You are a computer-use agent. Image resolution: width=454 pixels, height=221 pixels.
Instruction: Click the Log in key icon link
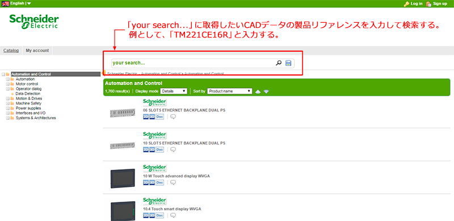pos(413,3)
